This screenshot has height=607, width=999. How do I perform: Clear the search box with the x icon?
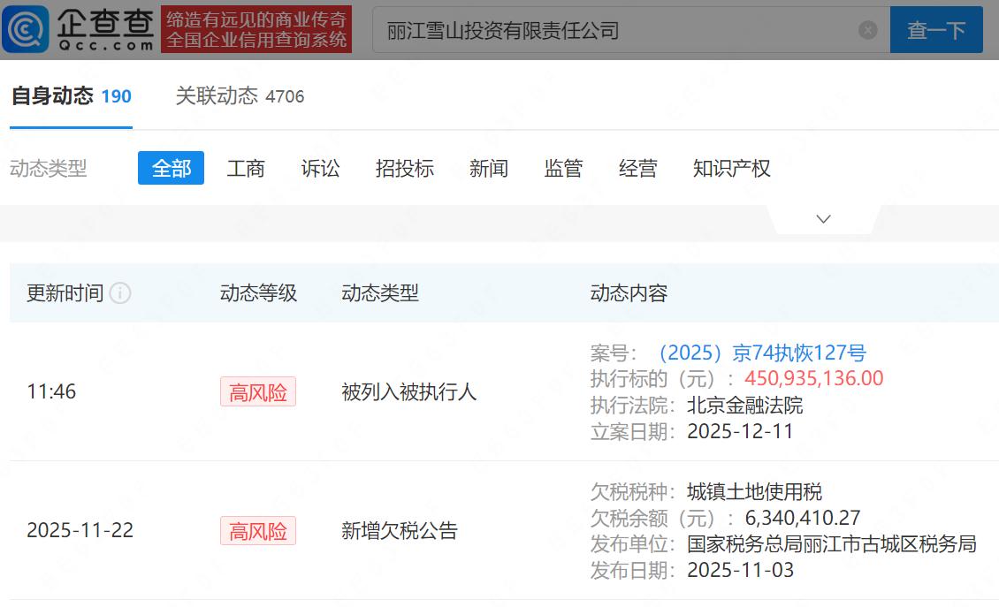click(866, 29)
